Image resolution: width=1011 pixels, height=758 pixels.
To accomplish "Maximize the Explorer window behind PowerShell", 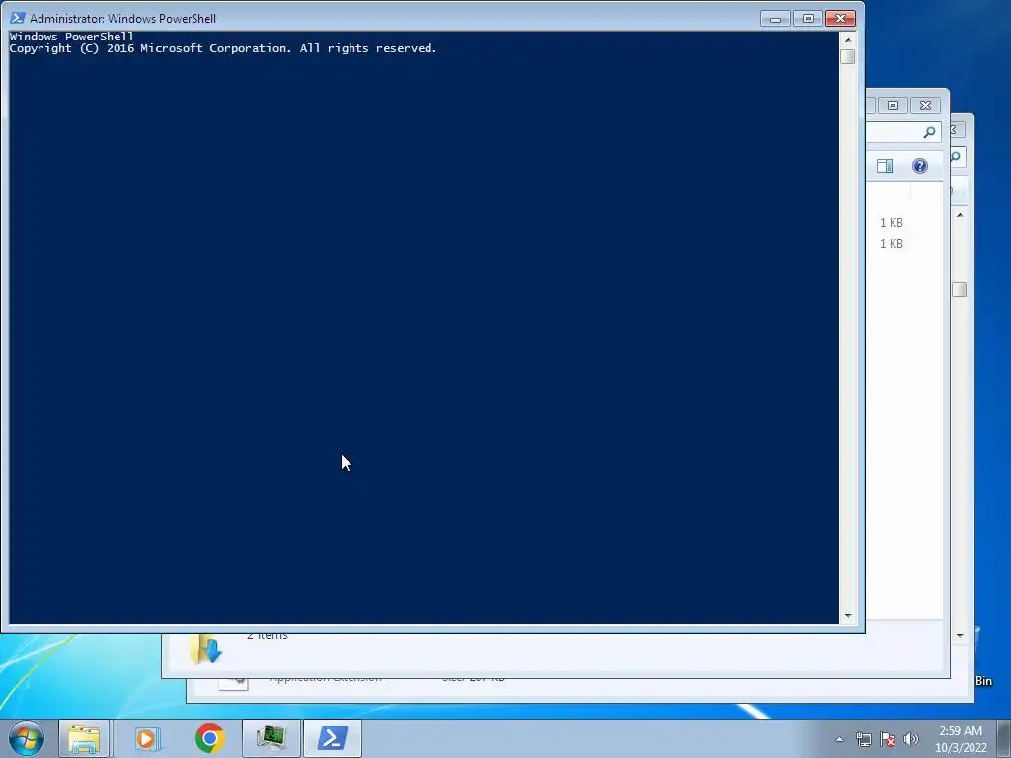I will click(x=893, y=105).
